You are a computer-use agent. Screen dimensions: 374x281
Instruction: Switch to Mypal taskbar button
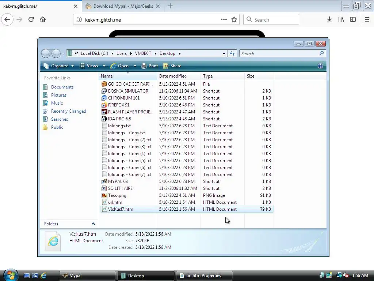[88, 276]
